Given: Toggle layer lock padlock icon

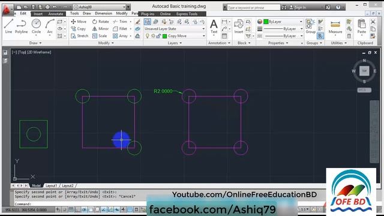Looking at the screenshot, I should 158,36.
